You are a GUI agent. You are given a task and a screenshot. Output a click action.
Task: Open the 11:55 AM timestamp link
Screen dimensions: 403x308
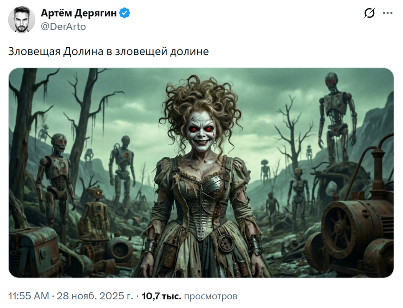click(x=28, y=296)
